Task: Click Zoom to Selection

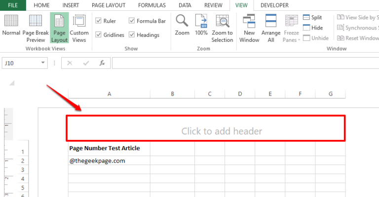Action: tap(222, 29)
